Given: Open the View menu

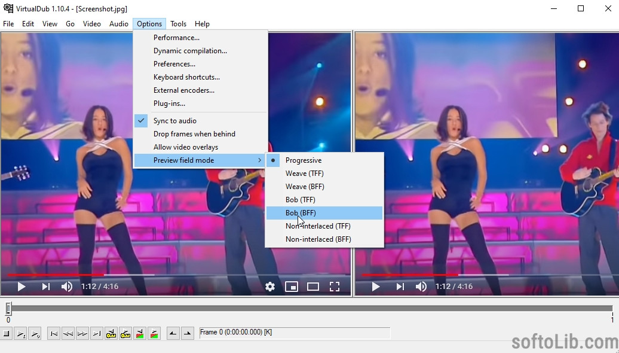Looking at the screenshot, I should [x=50, y=24].
